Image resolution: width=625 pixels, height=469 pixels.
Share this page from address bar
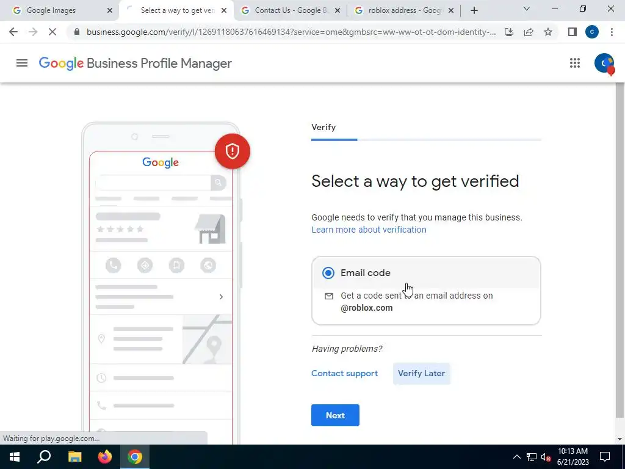[x=529, y=32]
